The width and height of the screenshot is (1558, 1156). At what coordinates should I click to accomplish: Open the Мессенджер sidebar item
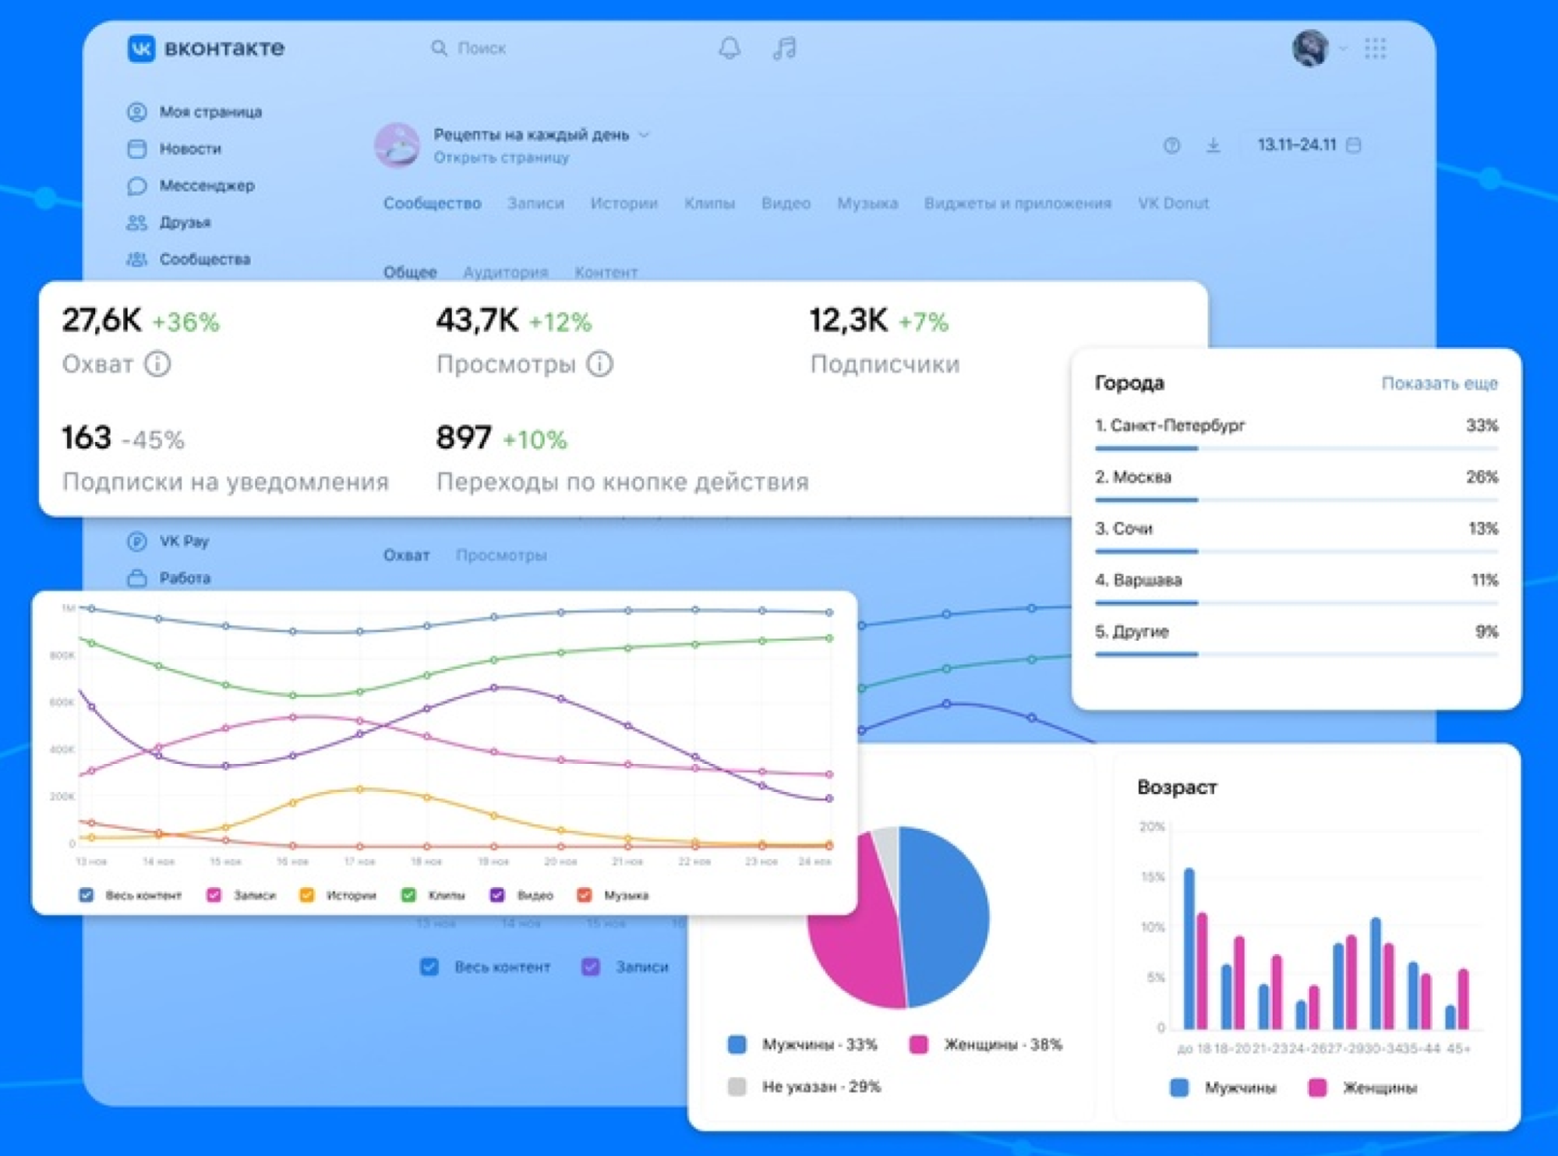click(206, 186)
